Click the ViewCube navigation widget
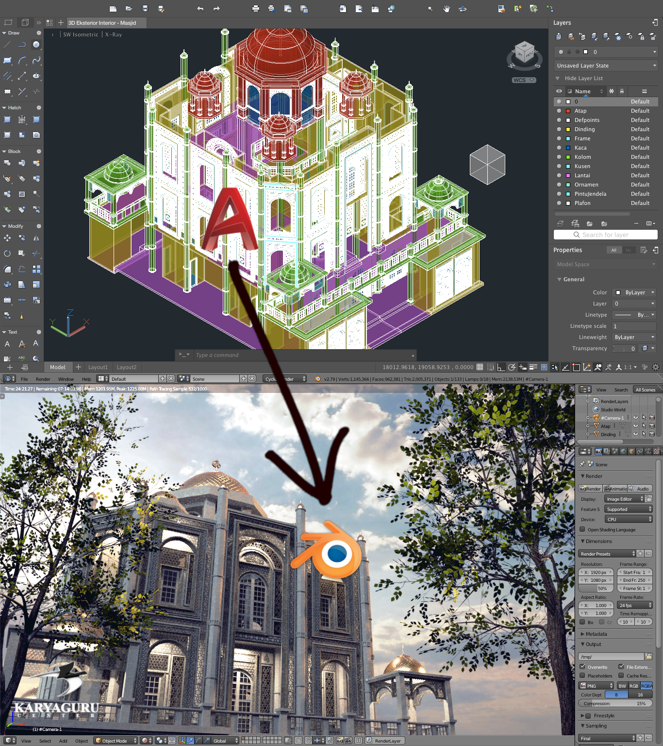Screen dimensions: 663x746 (524, 54)
